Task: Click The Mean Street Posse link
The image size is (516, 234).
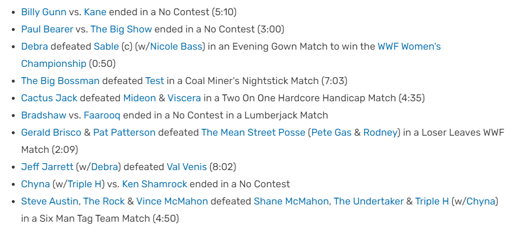Action: click(253, 133)
